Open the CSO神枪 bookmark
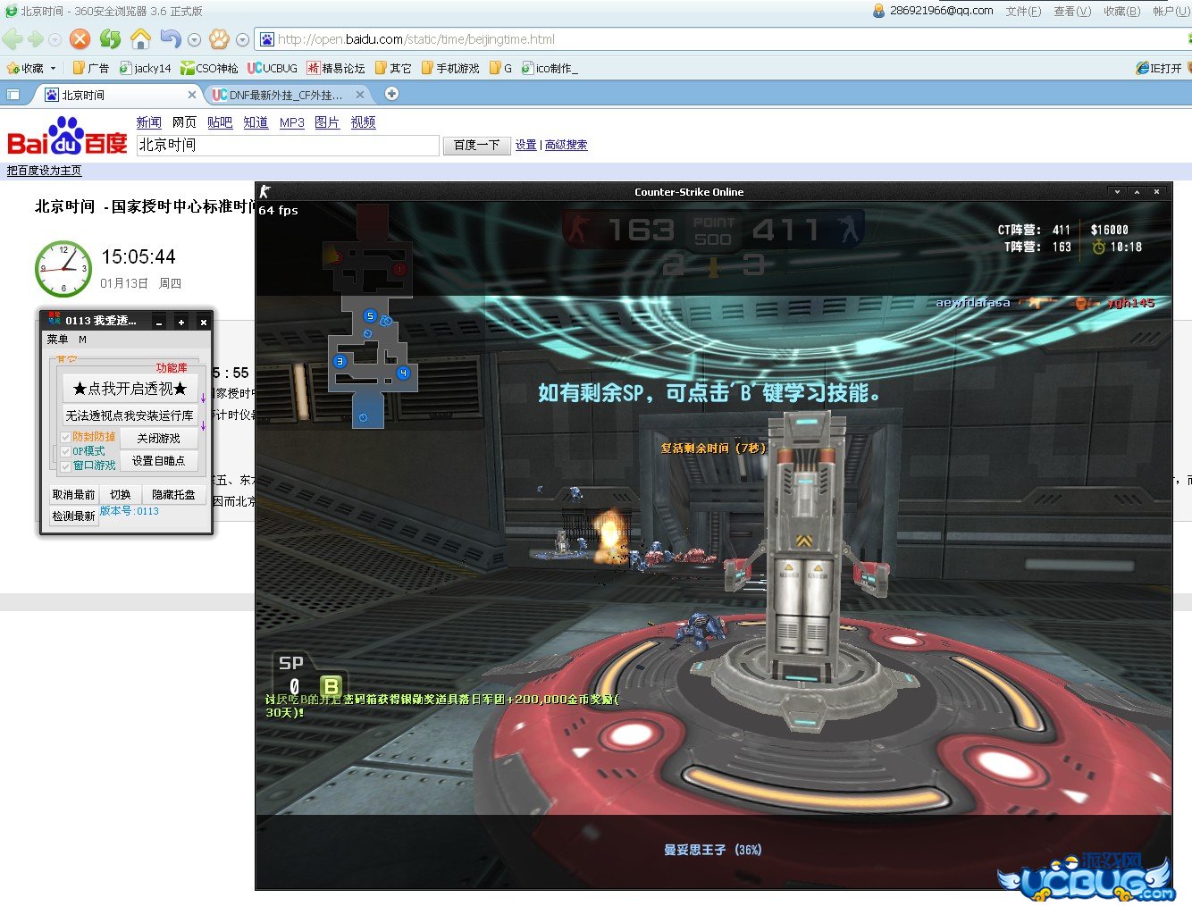The width and height of the screenshot is (1192, 906). coord(209,68)
